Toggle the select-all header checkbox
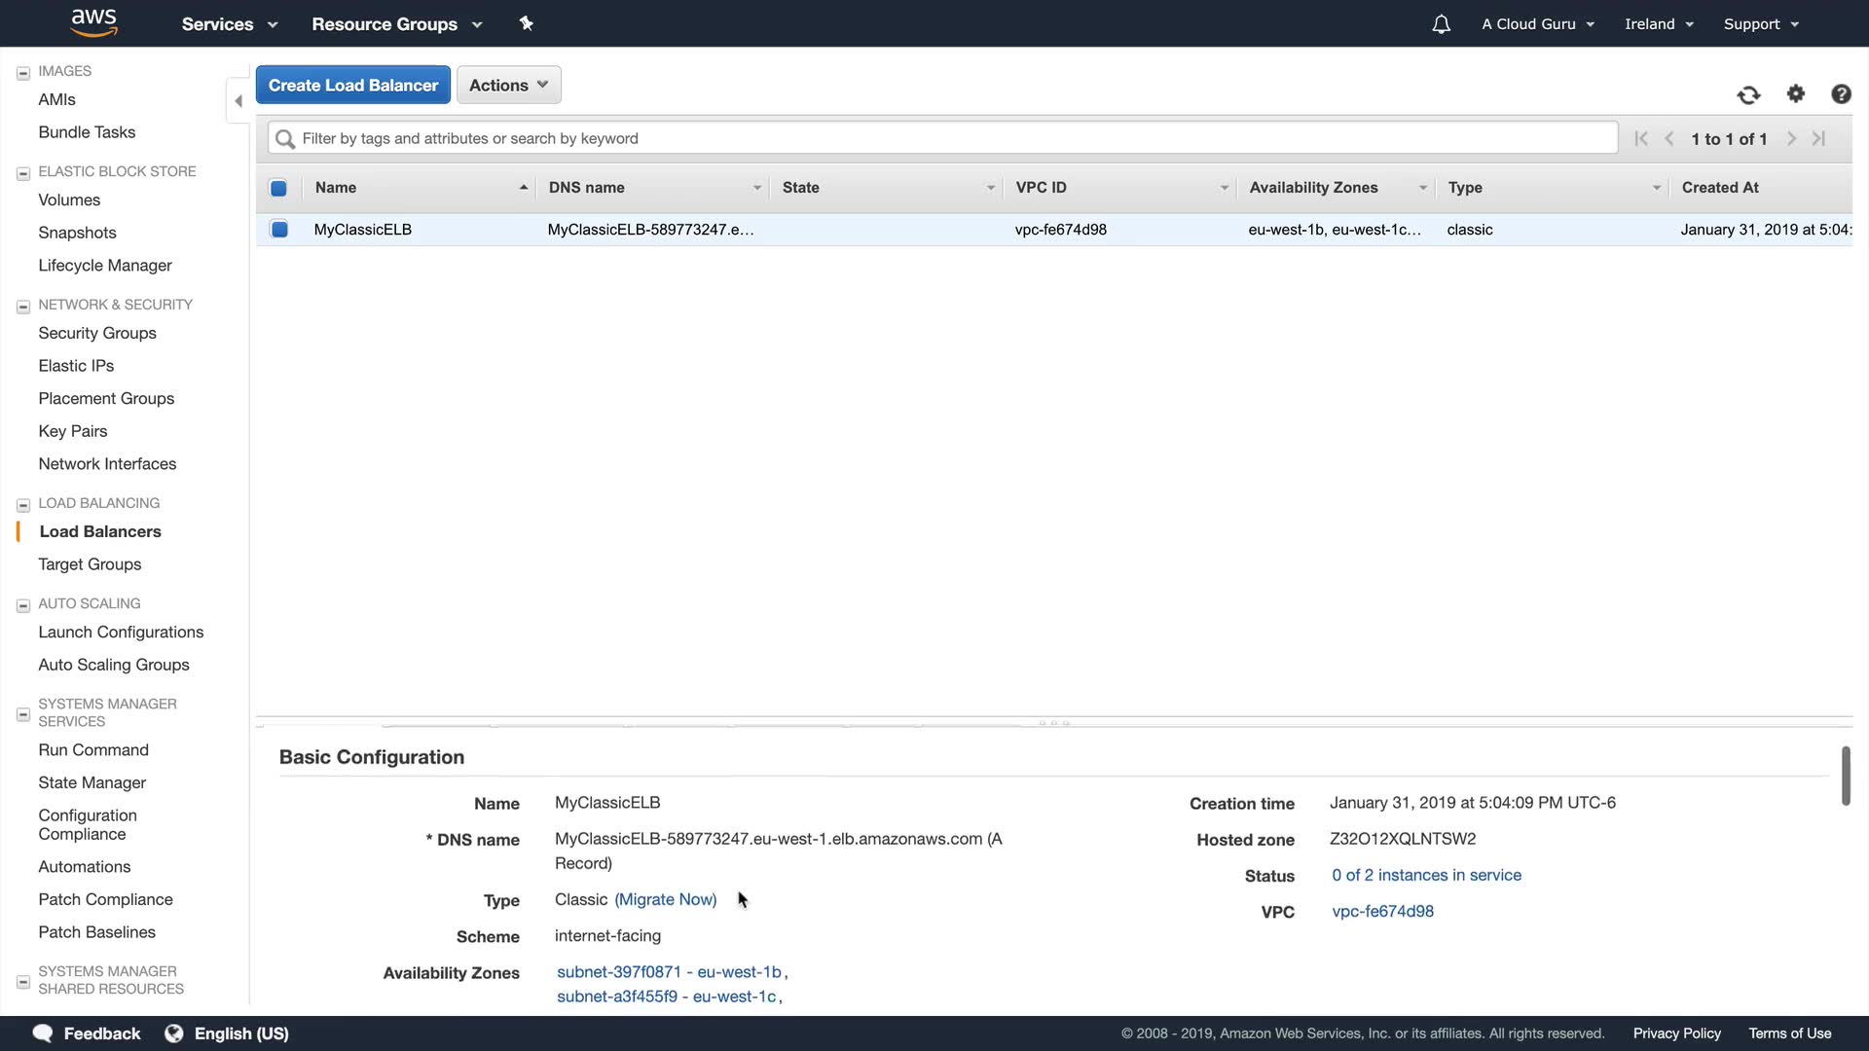 click(x=278, y=188)
